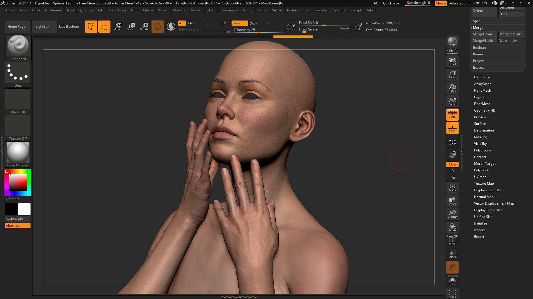Expand the Displacement Map subpalette
Viewport: 533px width, 299px height.
click(489, 190)
